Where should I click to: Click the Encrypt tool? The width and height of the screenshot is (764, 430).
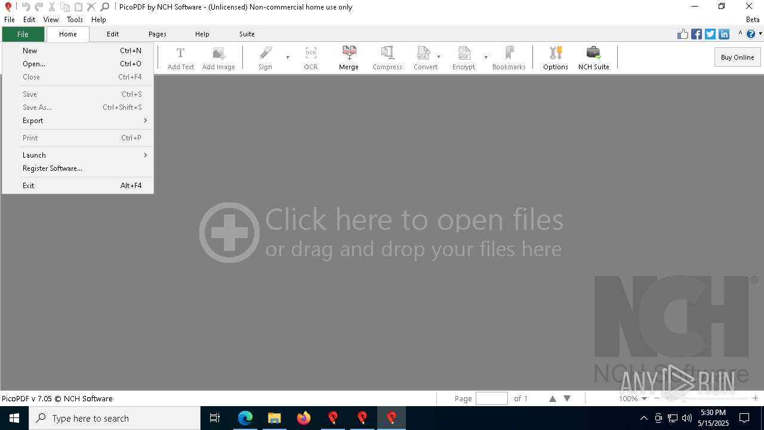pos(464,59)
